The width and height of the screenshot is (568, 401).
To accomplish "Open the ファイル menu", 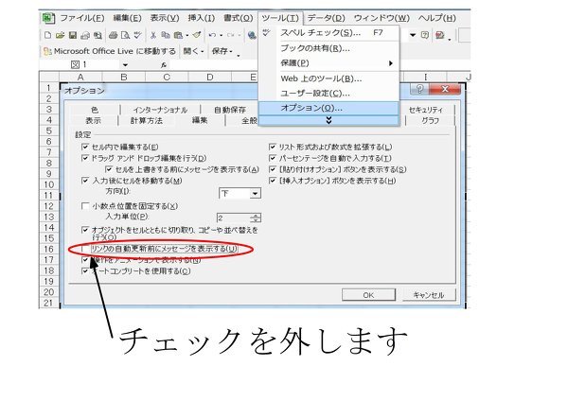I will 80,18.
